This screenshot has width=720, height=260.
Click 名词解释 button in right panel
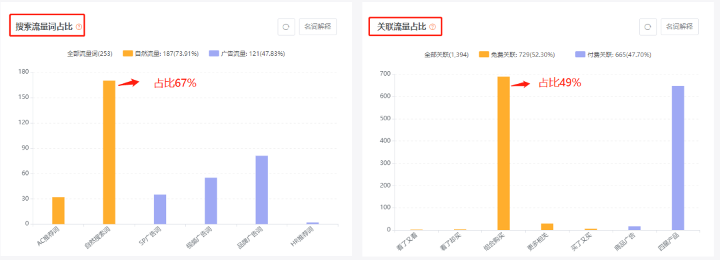click(679, 27)
